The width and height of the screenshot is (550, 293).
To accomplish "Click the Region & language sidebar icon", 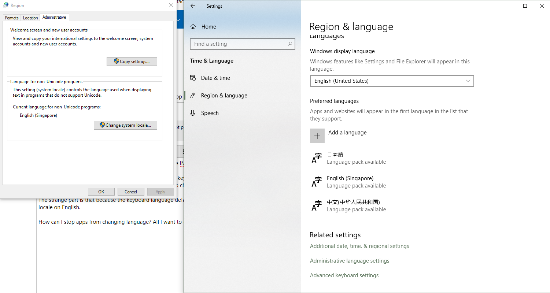I will pyautogui.click(x=193, y=95).
